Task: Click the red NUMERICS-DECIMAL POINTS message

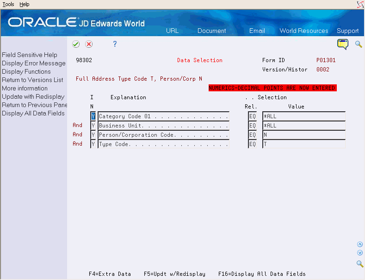Action: tap(272, 88)
